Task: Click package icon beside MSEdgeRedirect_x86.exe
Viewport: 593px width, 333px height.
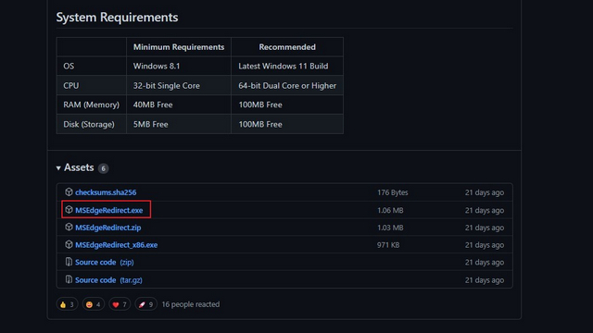Action: click(69, 244)
